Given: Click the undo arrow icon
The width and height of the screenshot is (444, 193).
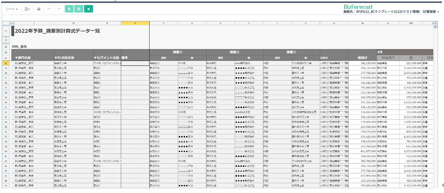Looking at the screenshot, I should click(49, 9).
